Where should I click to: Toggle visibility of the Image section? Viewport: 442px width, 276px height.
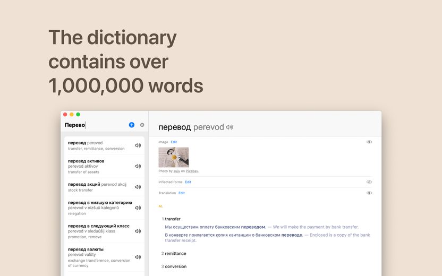pyautogui.click(x=369, y=142)
